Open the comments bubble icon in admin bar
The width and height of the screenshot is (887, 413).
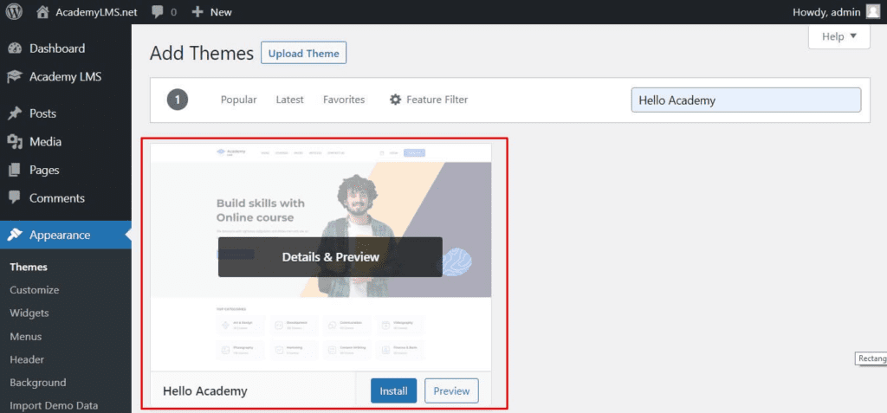tap(158, 12)
